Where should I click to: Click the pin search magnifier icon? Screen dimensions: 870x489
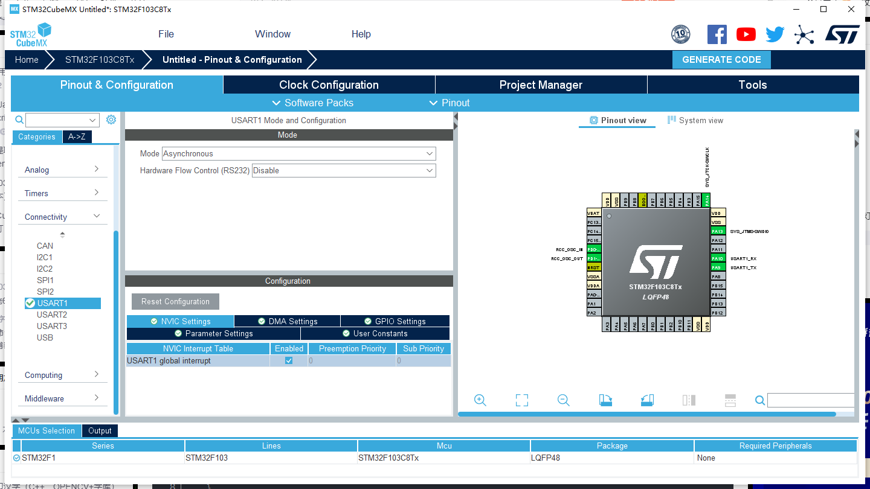coord(760,400)
